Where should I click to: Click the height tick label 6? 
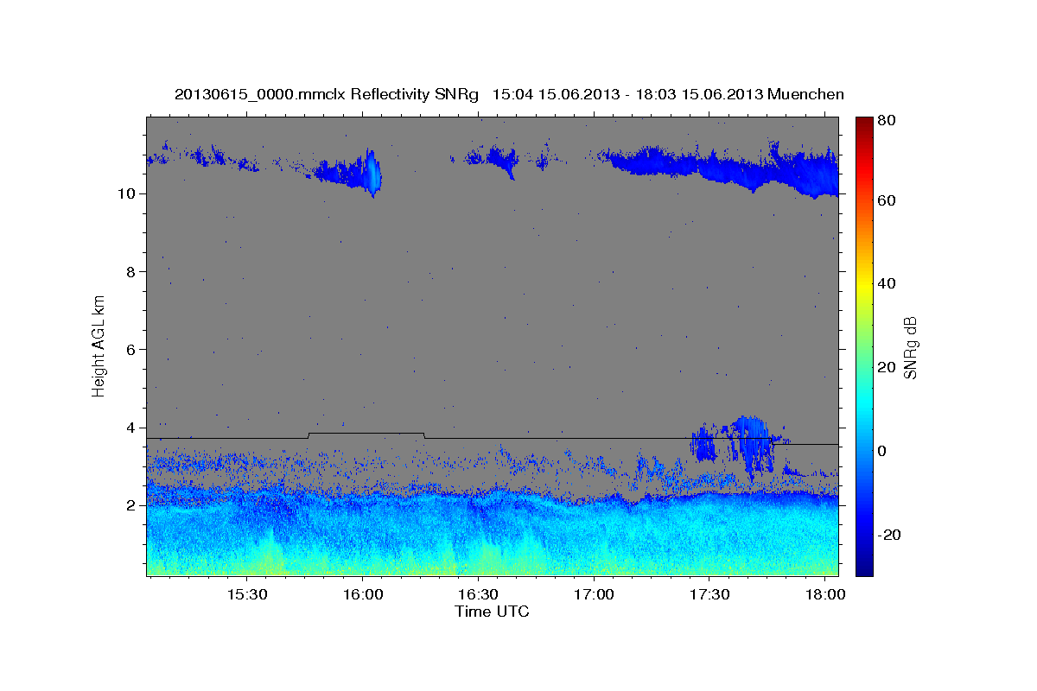pyautogui.click(x=130, y=349)
